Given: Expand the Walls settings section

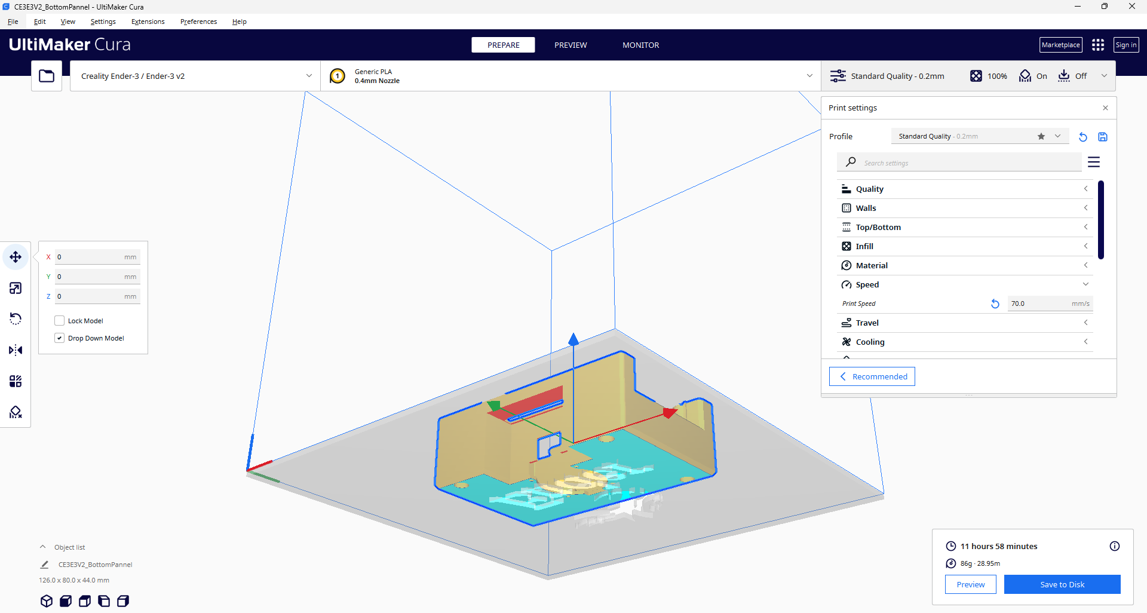Looking at the screenshot, I should pyautogui.click(x=965, y=208).
